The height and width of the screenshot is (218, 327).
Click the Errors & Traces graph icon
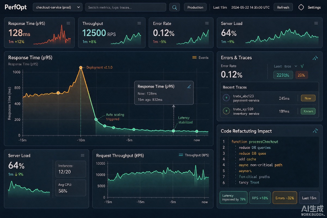pyautogui.click(x=315, y=58)
